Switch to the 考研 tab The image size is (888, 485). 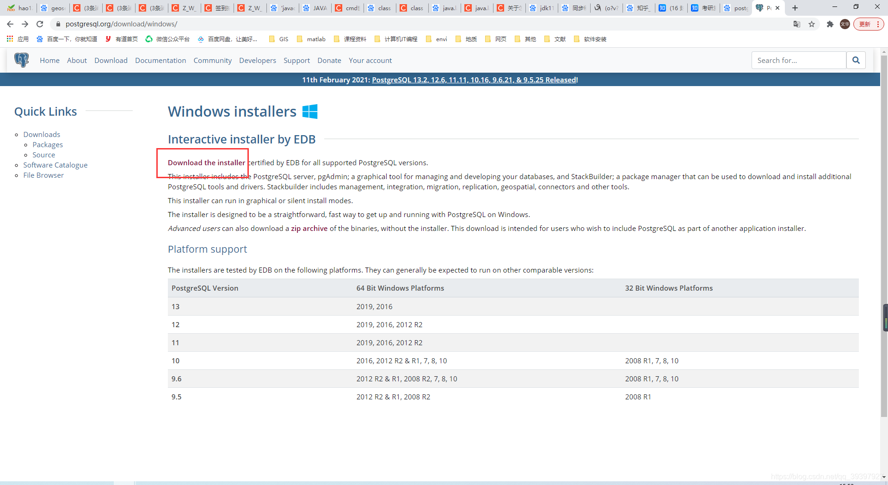click(x=704, y=8)
